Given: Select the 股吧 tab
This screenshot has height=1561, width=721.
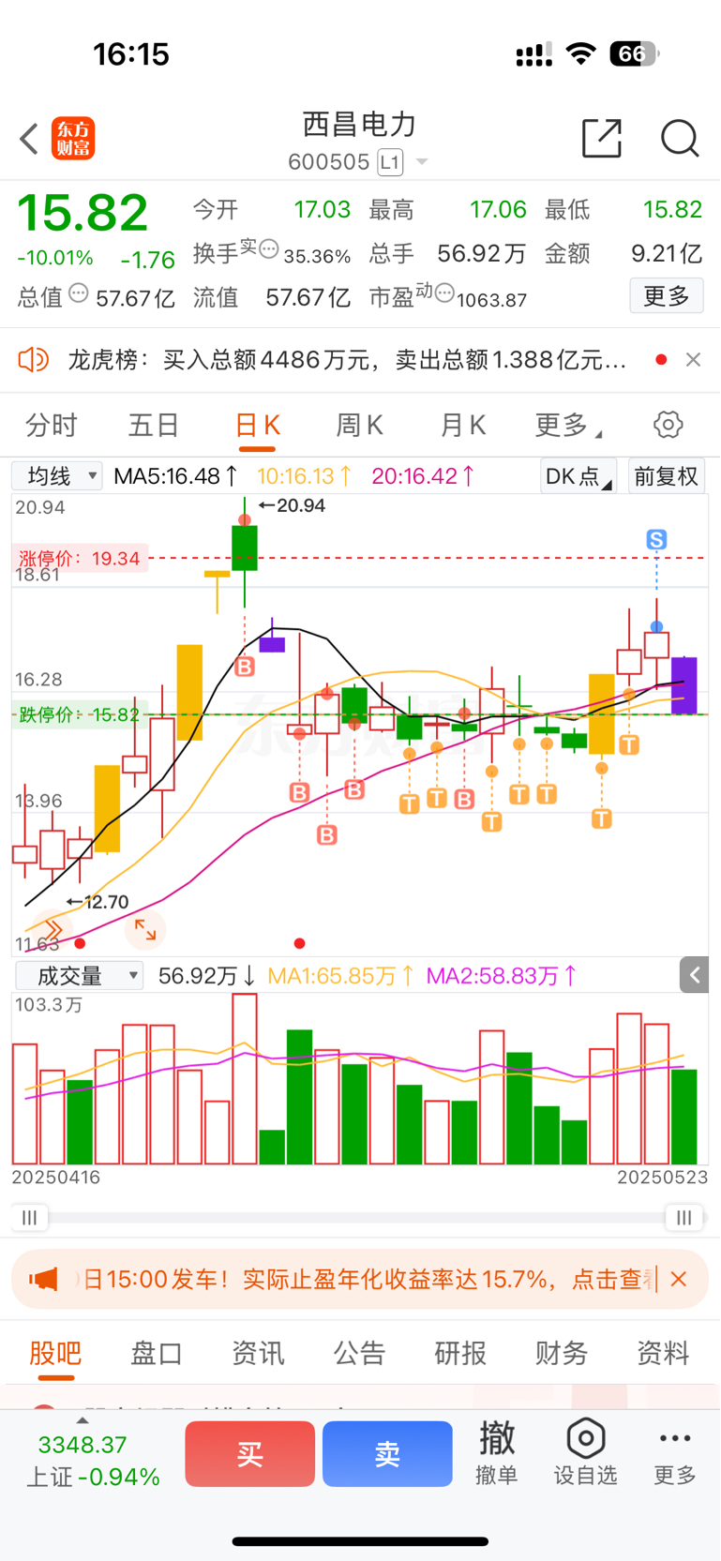Looking at the screenshot, I should click(x=55, y=1353).
